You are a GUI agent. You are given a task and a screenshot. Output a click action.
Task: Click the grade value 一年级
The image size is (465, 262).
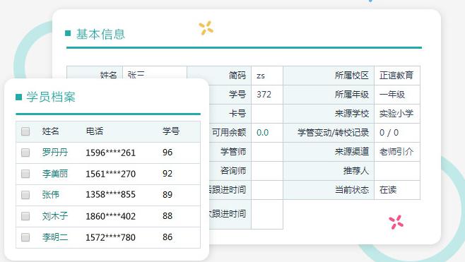pyautogui.click(x=392, y=95)
